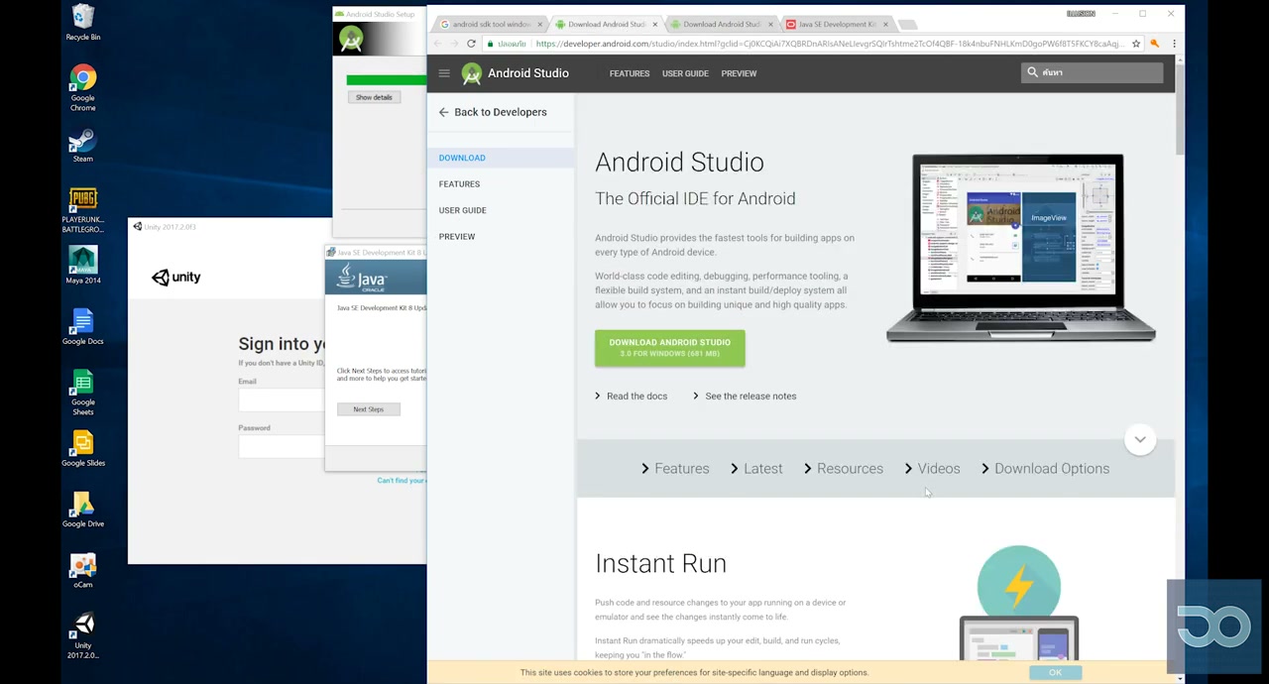Click the Chrome address bar URL

point(829,44)
